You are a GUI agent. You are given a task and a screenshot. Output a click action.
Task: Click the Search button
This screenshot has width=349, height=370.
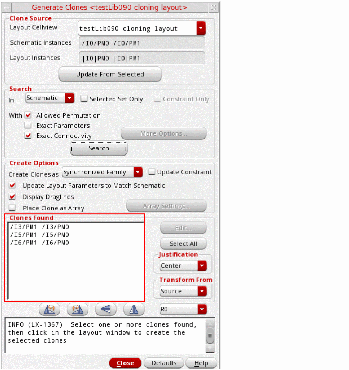tap(99, 148)
